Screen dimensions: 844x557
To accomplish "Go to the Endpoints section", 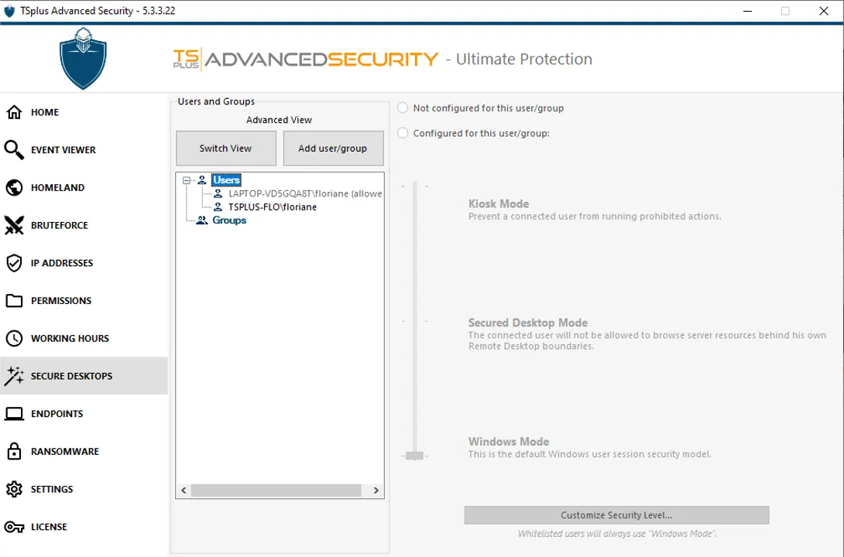I will click(x=57, y=414).
